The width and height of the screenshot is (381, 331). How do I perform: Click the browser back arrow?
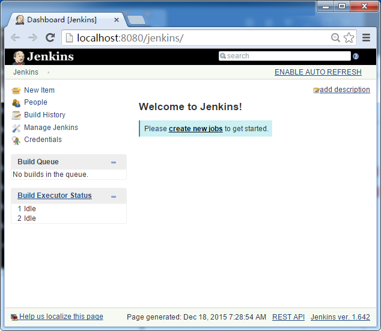(x=15, y=38)
